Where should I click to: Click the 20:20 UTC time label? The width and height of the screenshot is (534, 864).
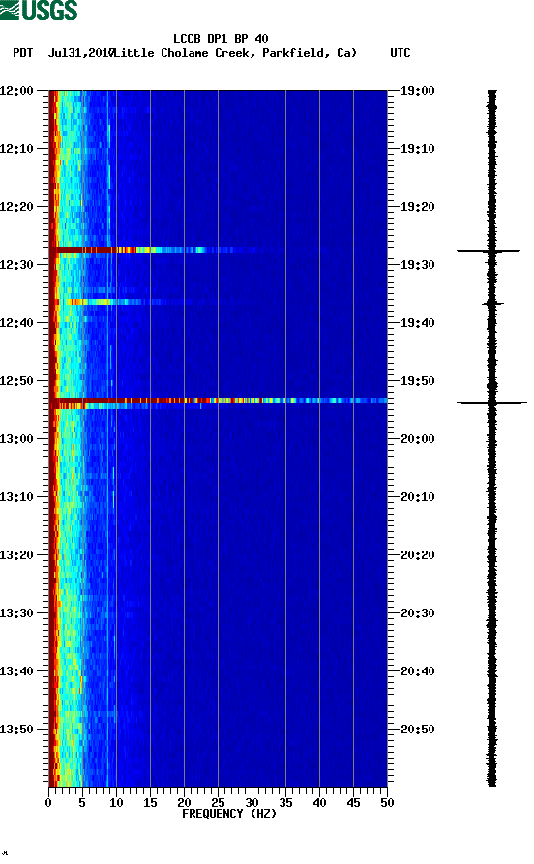(417, 555)
